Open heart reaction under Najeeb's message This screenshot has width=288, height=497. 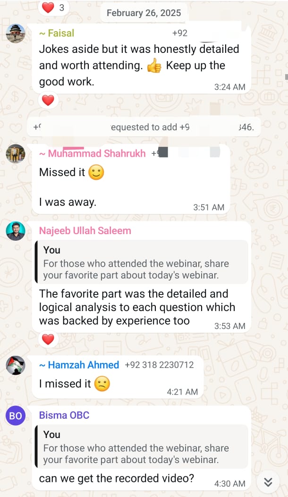coord(48,339)
